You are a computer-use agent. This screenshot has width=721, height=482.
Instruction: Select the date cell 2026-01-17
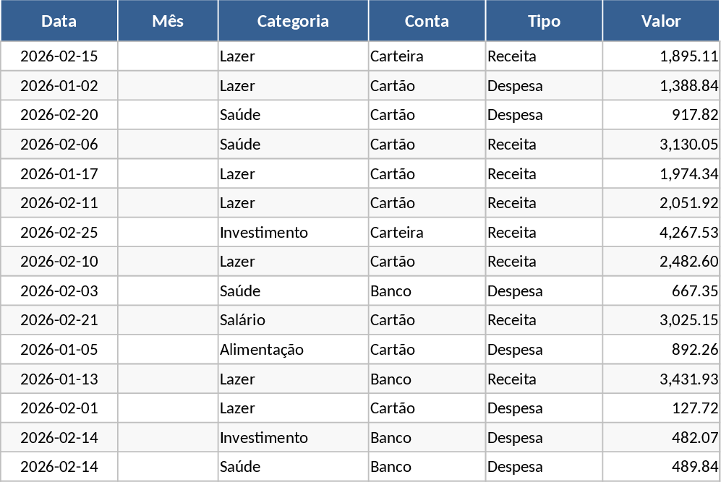(59, 174)
